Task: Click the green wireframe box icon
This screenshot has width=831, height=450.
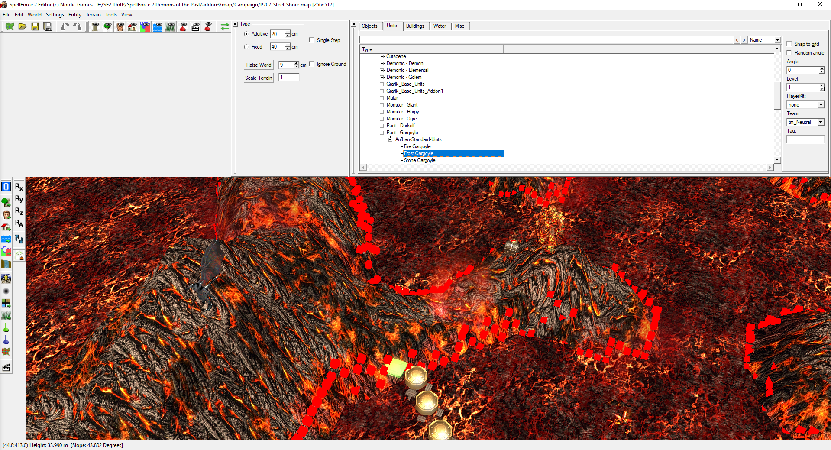Action: (19, 256)
